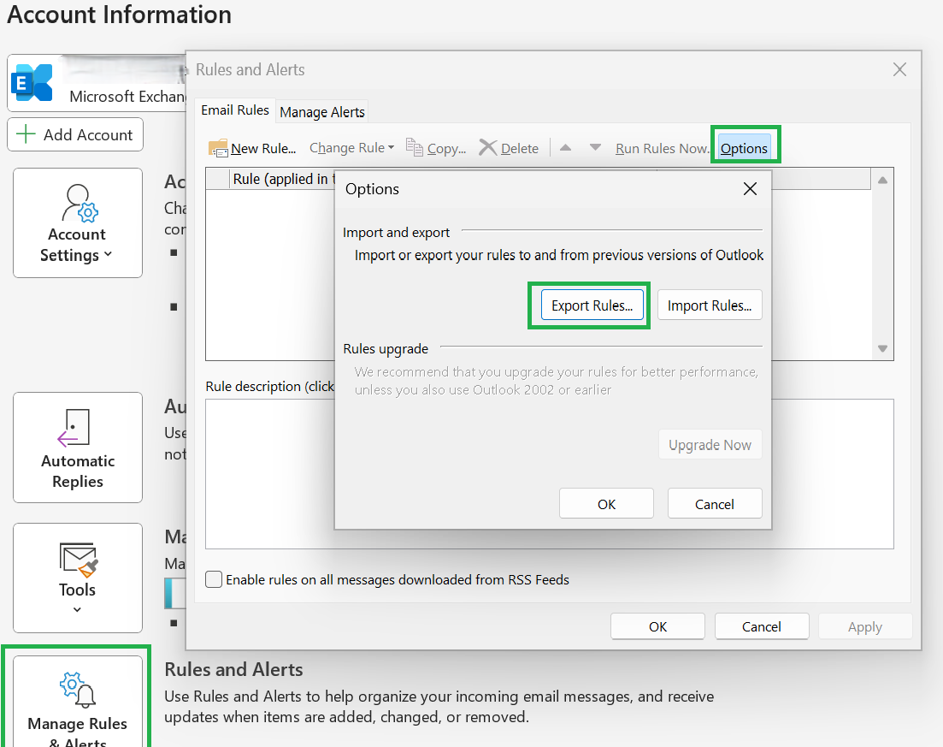Move rule up with the up arrow
The image size is (943, 747).
point(565,147)
